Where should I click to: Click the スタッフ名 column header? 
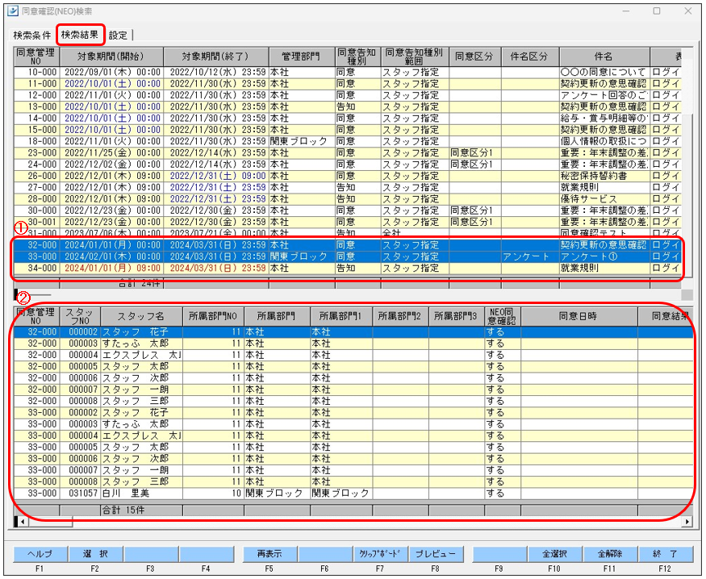coord(141,317)
